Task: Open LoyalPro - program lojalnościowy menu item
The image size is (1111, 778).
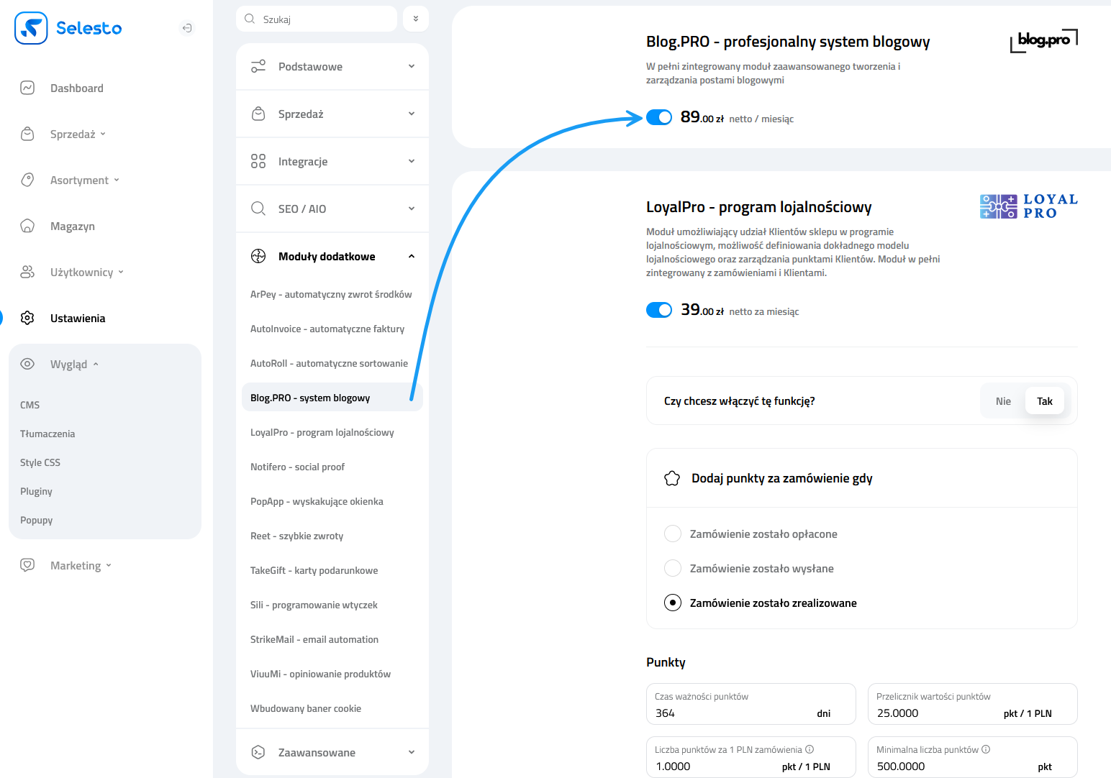Action: click(x=322, y=432)
